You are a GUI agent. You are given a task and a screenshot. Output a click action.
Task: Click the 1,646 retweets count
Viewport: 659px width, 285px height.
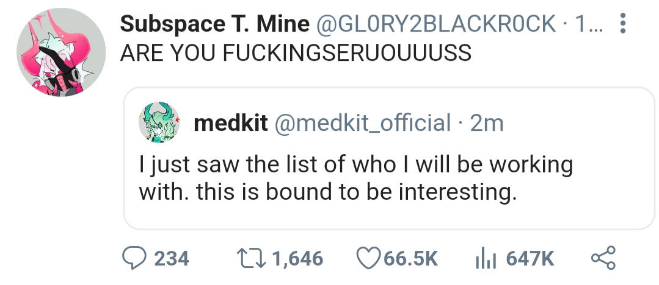(x=296, y=259)
